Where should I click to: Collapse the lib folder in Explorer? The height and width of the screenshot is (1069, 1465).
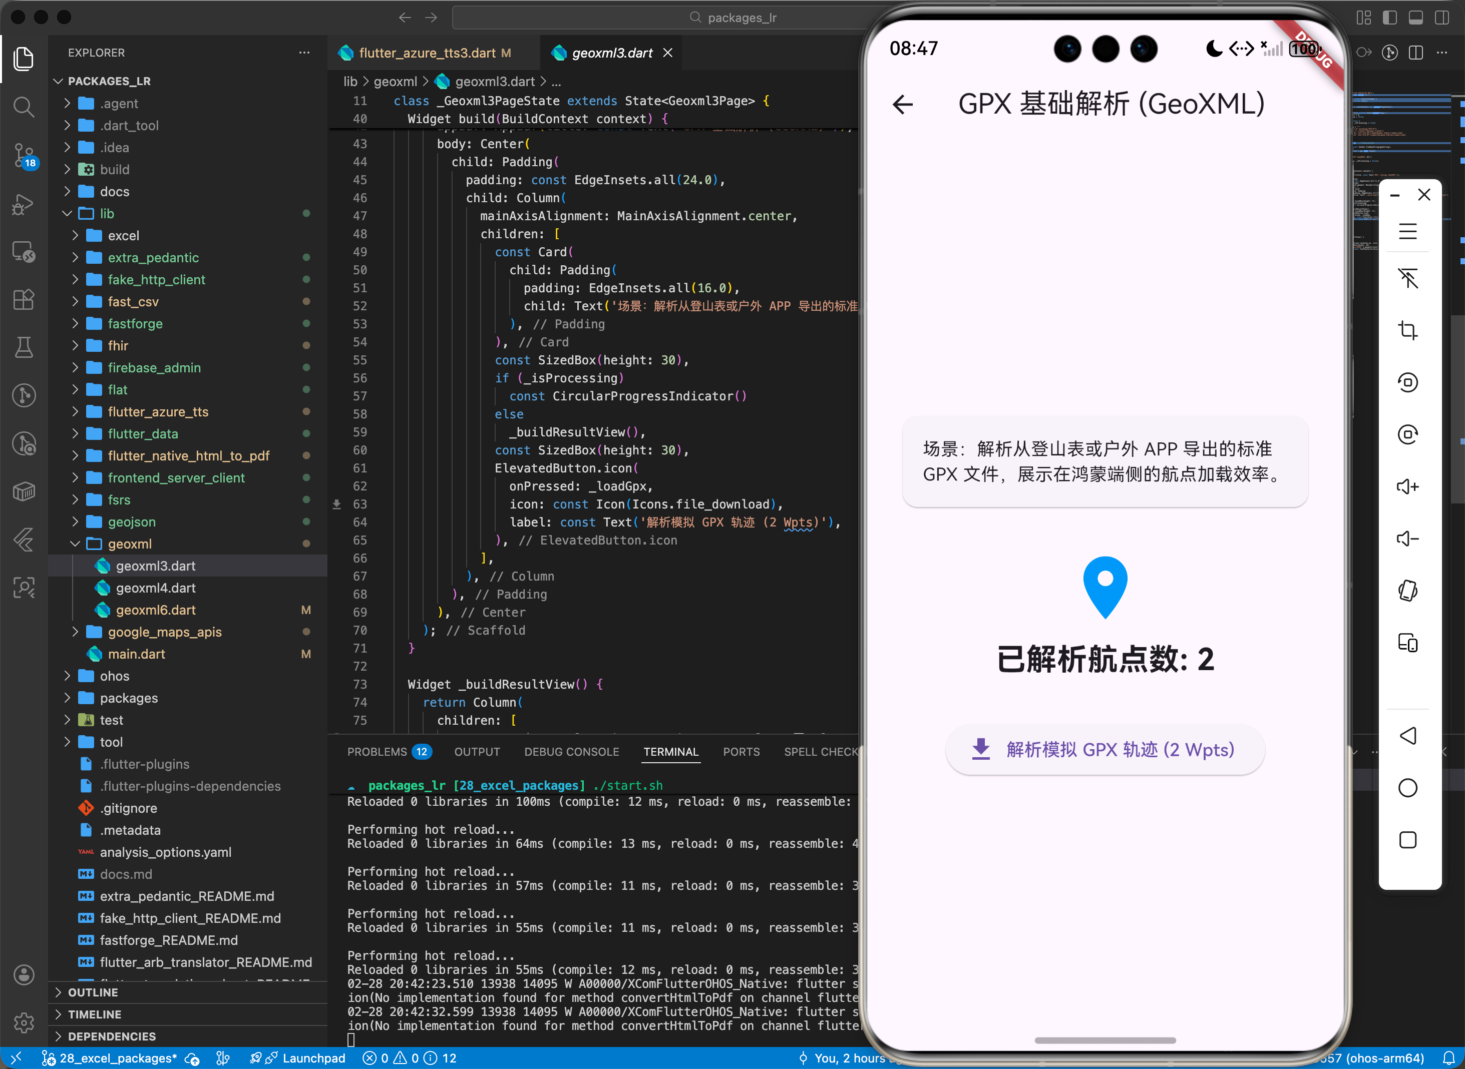coord(67,213)
